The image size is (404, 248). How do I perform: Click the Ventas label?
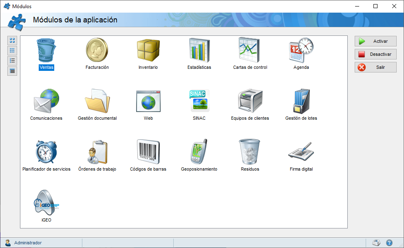coord(46,68)
